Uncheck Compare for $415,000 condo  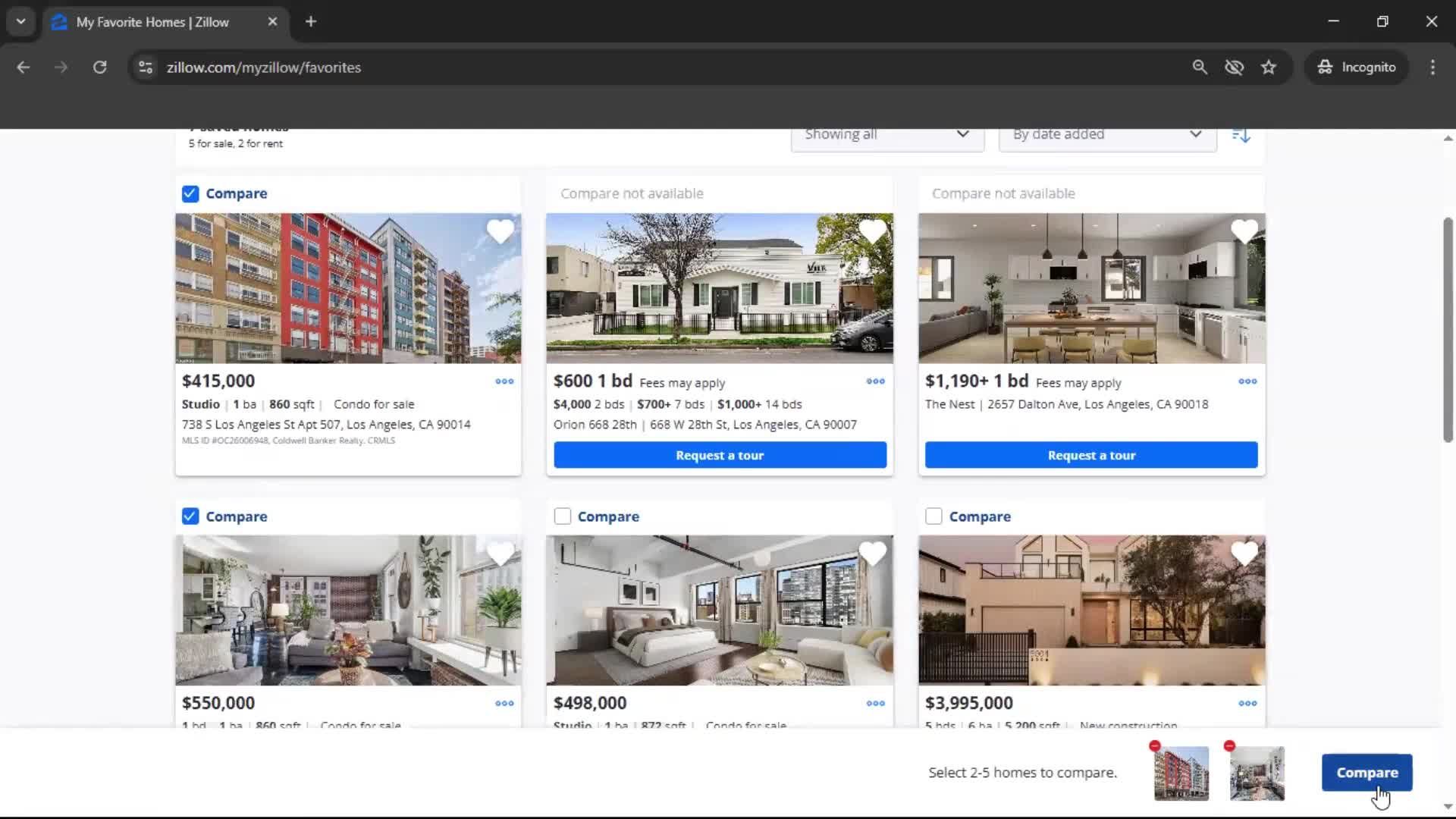[190, 194]
